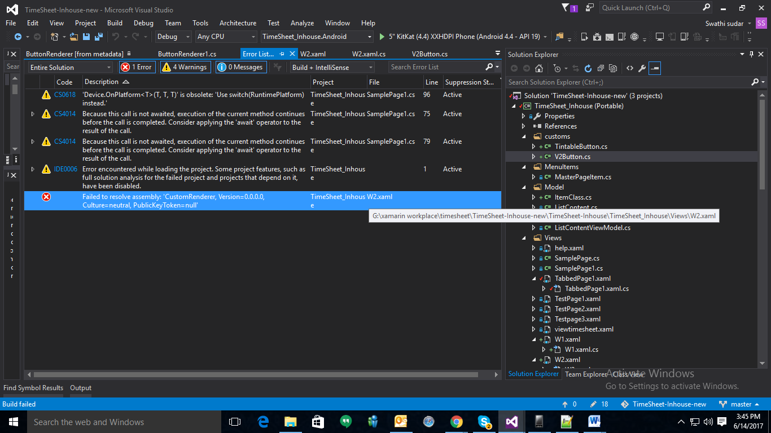
Task: Click the Solution Explorer search magnifier
Action: coord(755,82)
